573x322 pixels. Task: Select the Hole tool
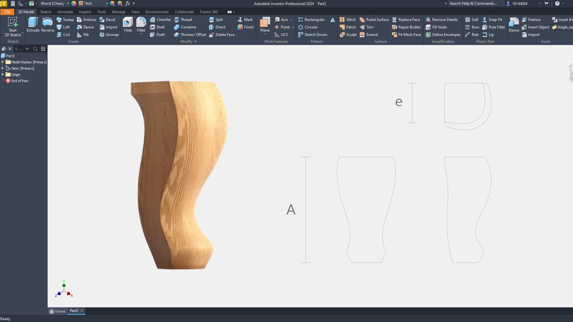point(128,25)
